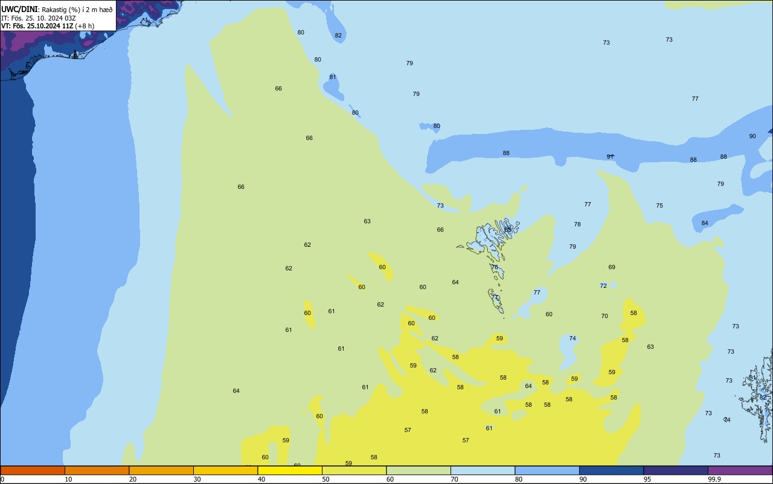
Task: Click the 'VT: Fös. 25.10.2024 11Z (+8 h)' line
Action: pos(48,25)
